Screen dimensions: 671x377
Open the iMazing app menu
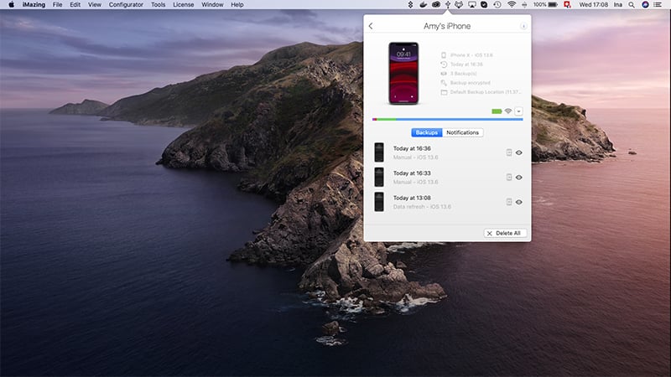(34, 5)
